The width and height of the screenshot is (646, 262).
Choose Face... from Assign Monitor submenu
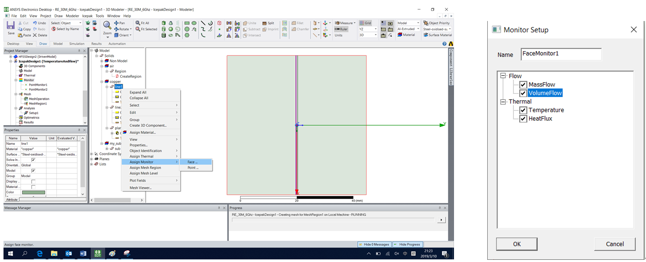click(196, 162)
